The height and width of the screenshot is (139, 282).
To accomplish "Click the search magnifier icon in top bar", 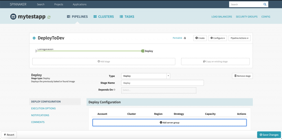I will click(x=265, y=4).
